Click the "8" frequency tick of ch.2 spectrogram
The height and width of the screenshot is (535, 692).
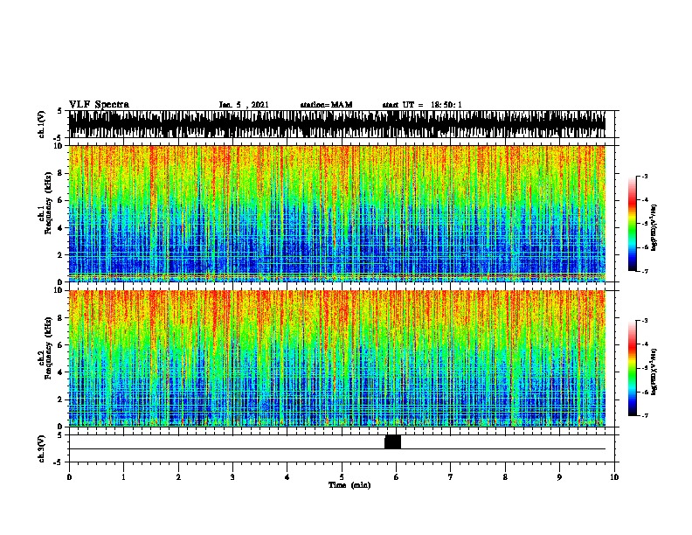coord(61,318)
